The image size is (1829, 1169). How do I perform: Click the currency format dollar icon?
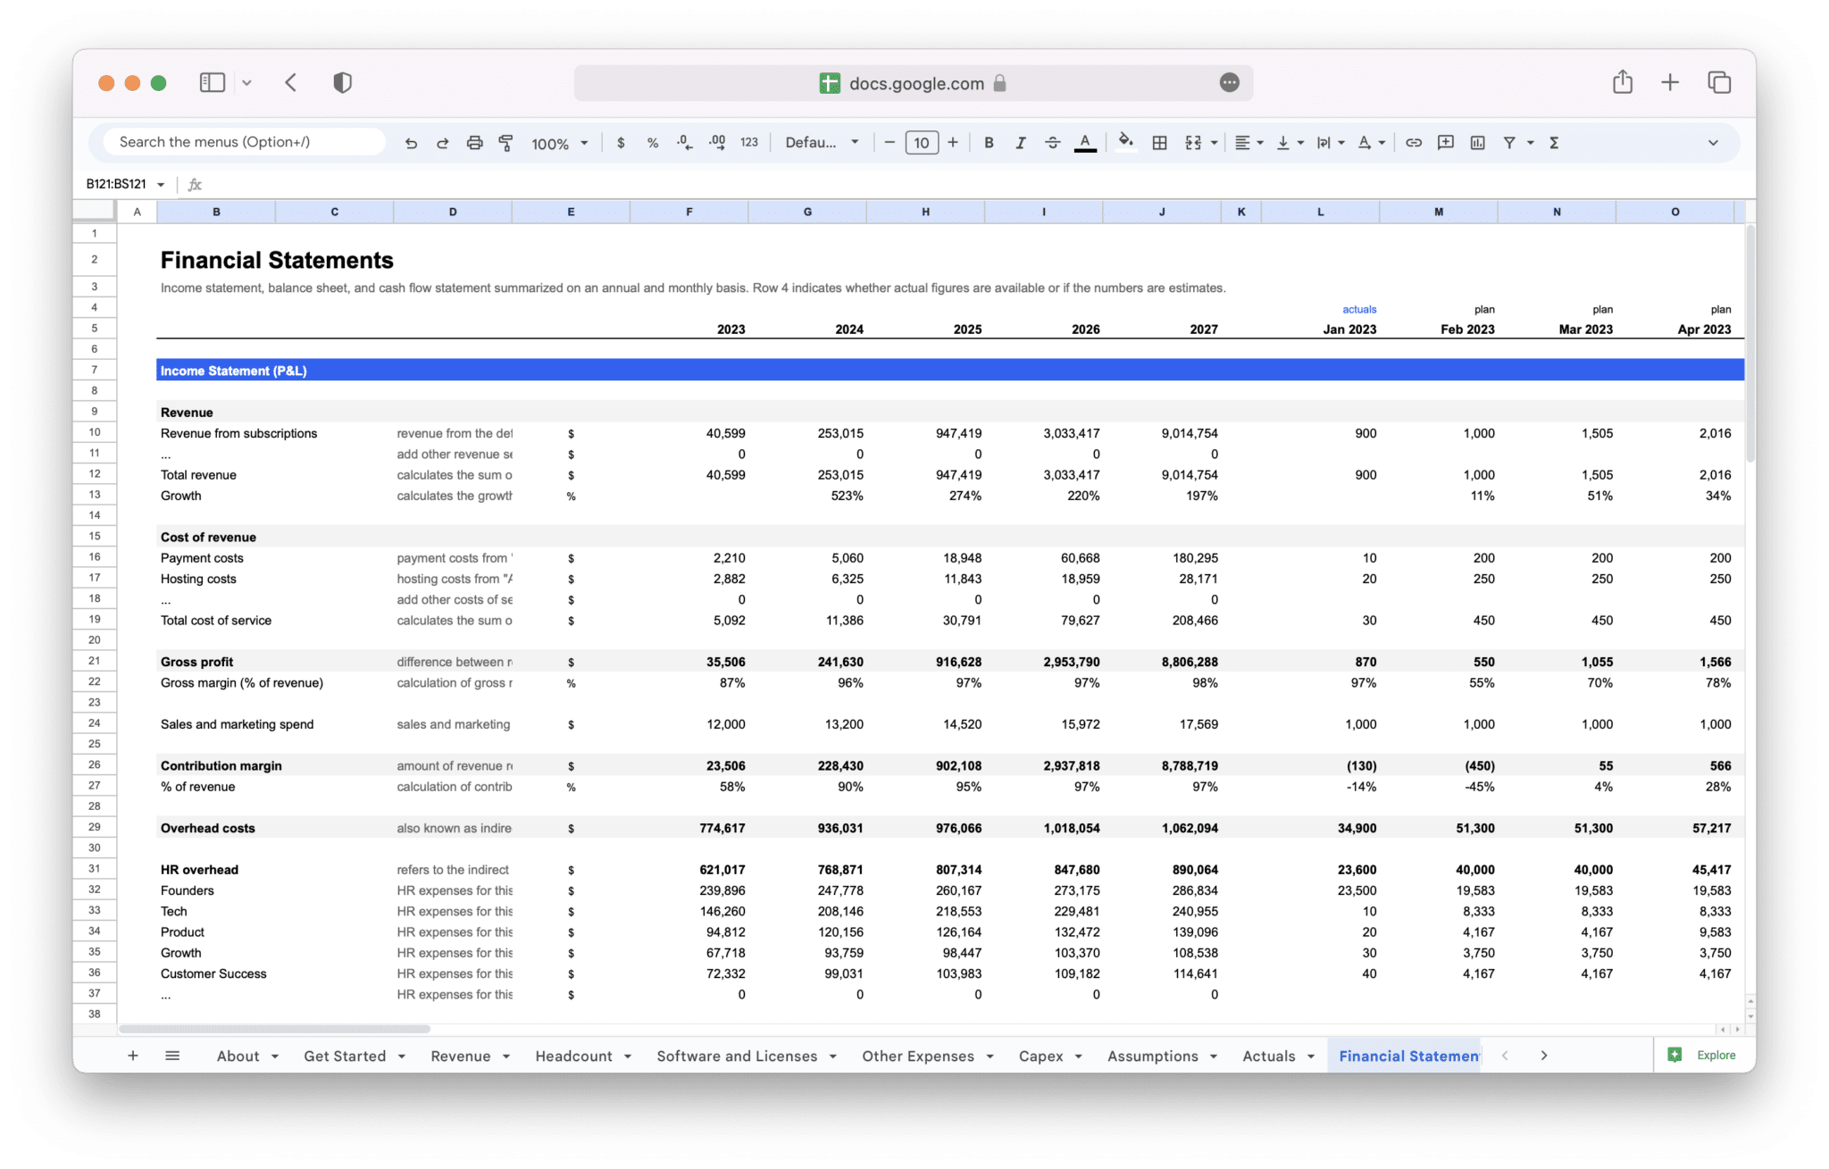coord(622,141)
